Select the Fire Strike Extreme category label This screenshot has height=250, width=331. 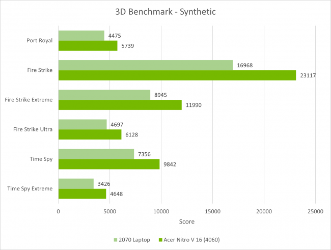(29, 100)
